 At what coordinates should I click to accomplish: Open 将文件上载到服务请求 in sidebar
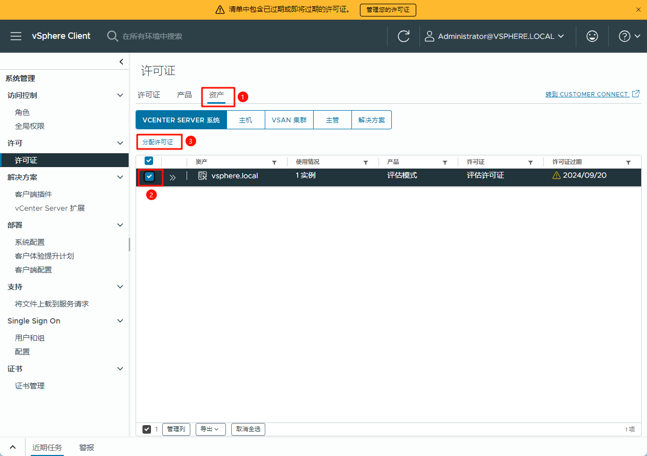pyautogui.click(x=52, y=304)
